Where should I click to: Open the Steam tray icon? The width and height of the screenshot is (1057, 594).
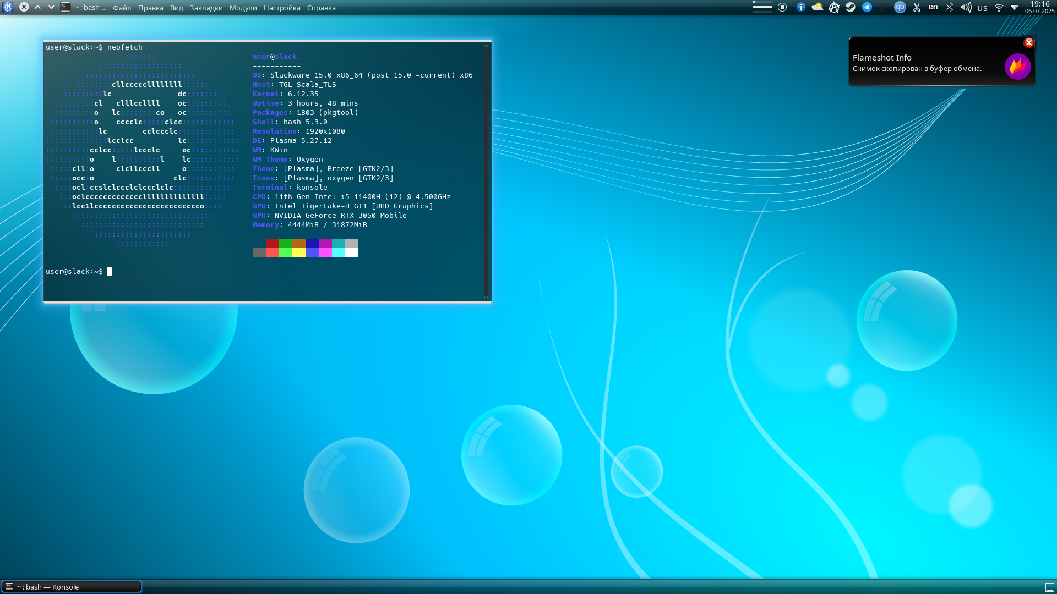coord(851,7)
